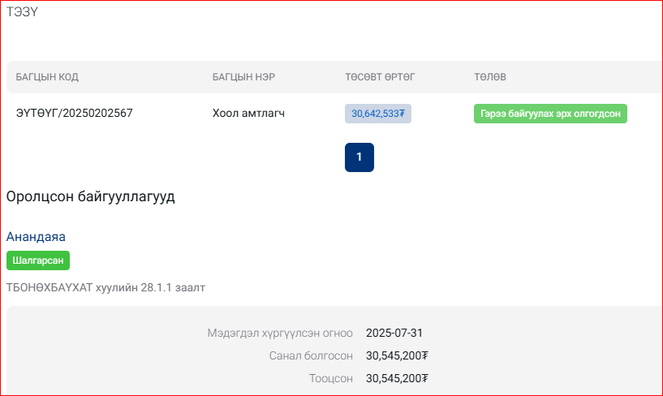Click page 1 pagination button
The height and width of the screenshot is (396, 663).
pyautogui.click(x=359, y=157)
